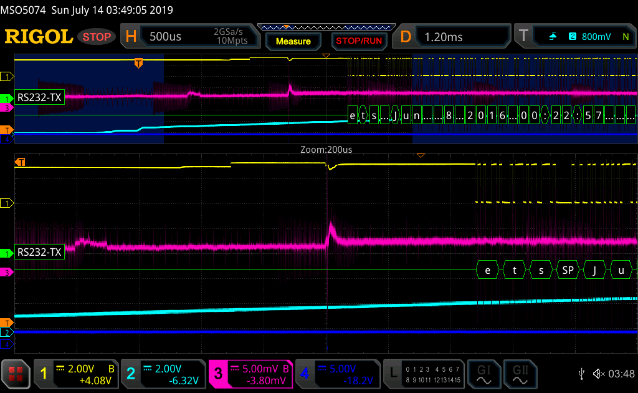Image resolution: width=638 pixels, height=393 pixels.
Task: Click the red STOP status badge
Action: [97, 37]
